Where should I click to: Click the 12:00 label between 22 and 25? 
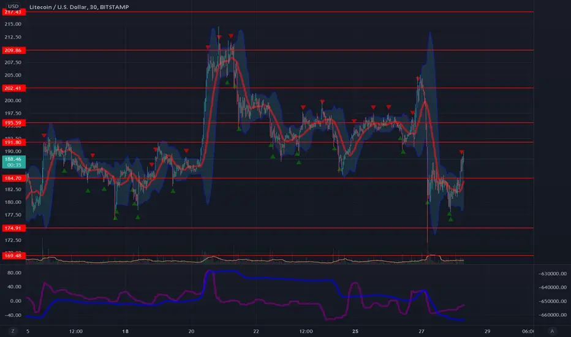coord(306,331)
